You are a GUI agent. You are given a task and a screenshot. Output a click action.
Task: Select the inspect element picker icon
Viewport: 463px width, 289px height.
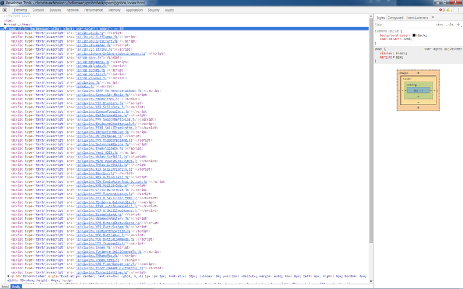tap(4, 9)
